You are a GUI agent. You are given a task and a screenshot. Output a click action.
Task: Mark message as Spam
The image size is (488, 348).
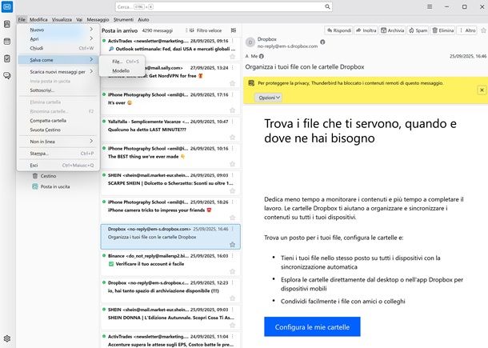[418, 30]
